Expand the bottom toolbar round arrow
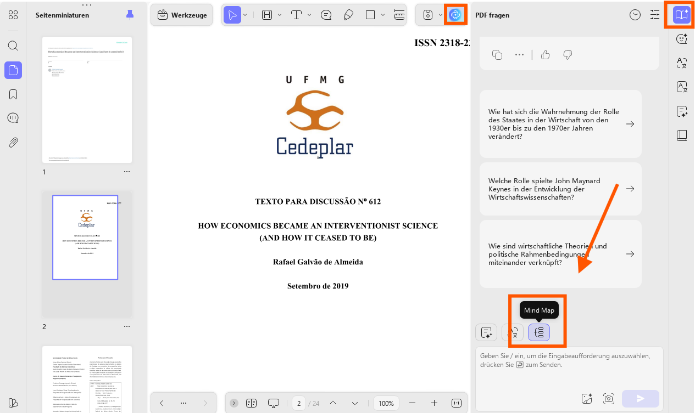This screenshot has width=695, height=413. tap(234, 403)
